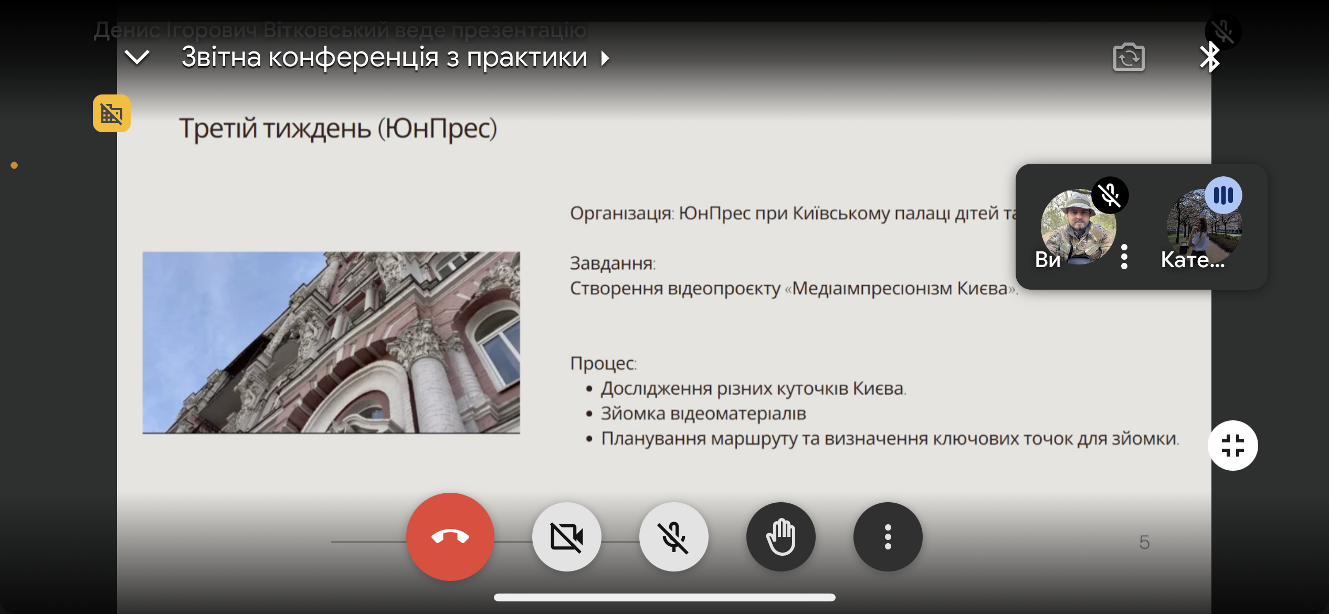Tap the muted mic indicator at top right
The image size is (1329, 614).
coord(1223,31)
